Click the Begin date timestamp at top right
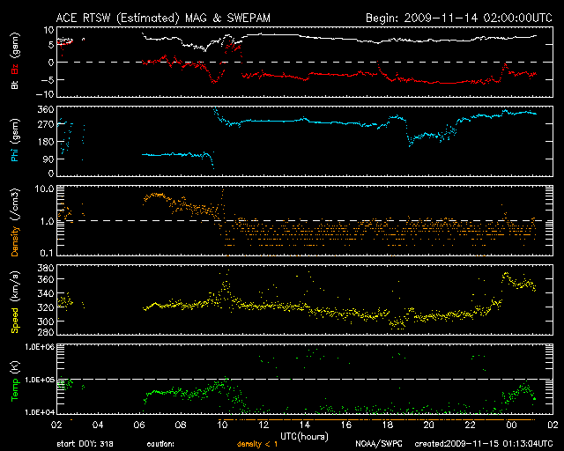The height and width of the screenshot is (451, 564). coord(456,17)
